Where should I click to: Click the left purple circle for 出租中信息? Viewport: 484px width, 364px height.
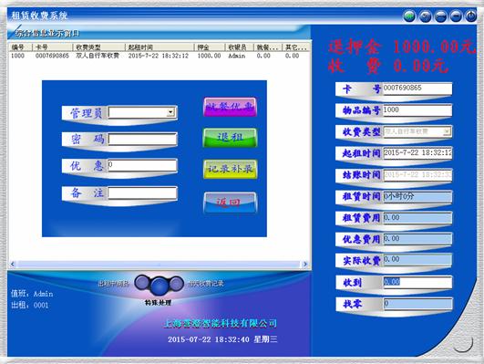(141, 283)
